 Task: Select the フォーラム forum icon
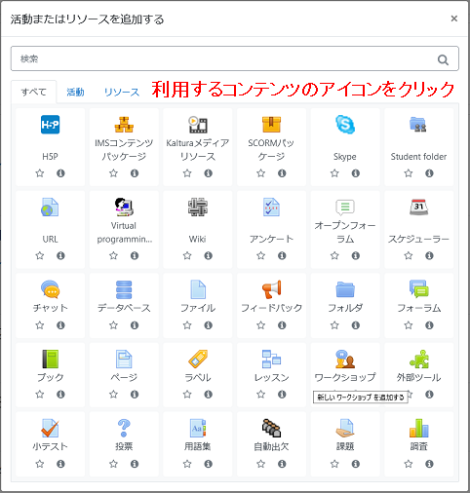[418, 289]
